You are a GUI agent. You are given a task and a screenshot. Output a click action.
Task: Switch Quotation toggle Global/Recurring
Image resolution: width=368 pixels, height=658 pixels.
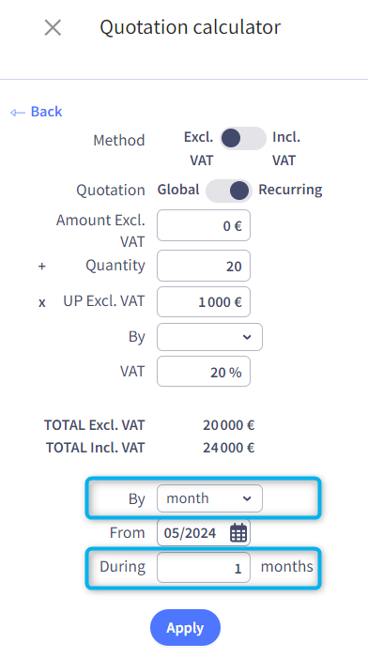[229, 191]
